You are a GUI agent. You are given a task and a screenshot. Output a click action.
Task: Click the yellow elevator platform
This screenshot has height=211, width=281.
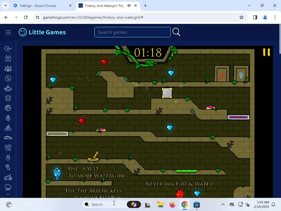coord(57,134)
